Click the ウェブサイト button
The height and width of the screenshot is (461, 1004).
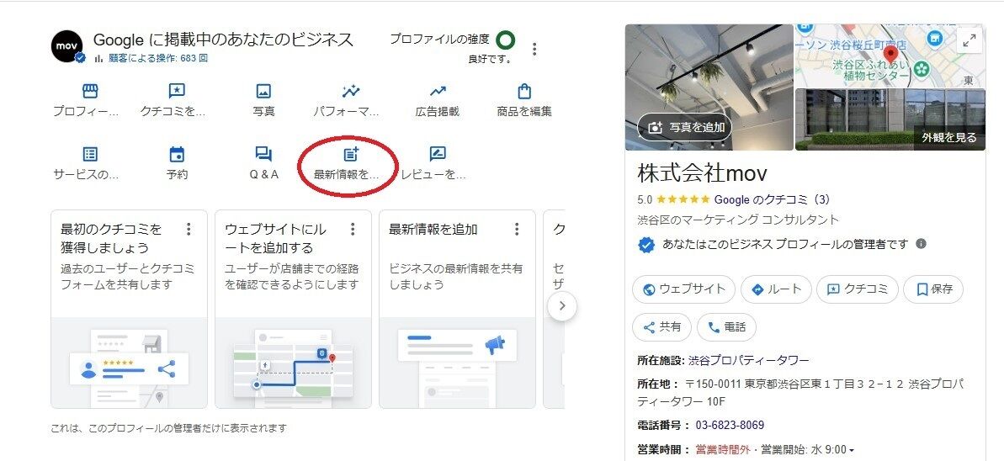click(684, 289)
